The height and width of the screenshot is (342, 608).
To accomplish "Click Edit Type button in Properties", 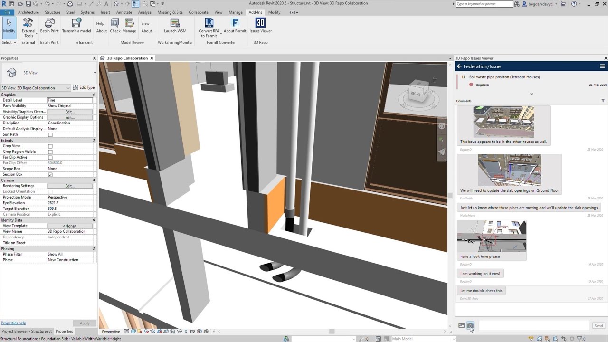I will 84,88.
